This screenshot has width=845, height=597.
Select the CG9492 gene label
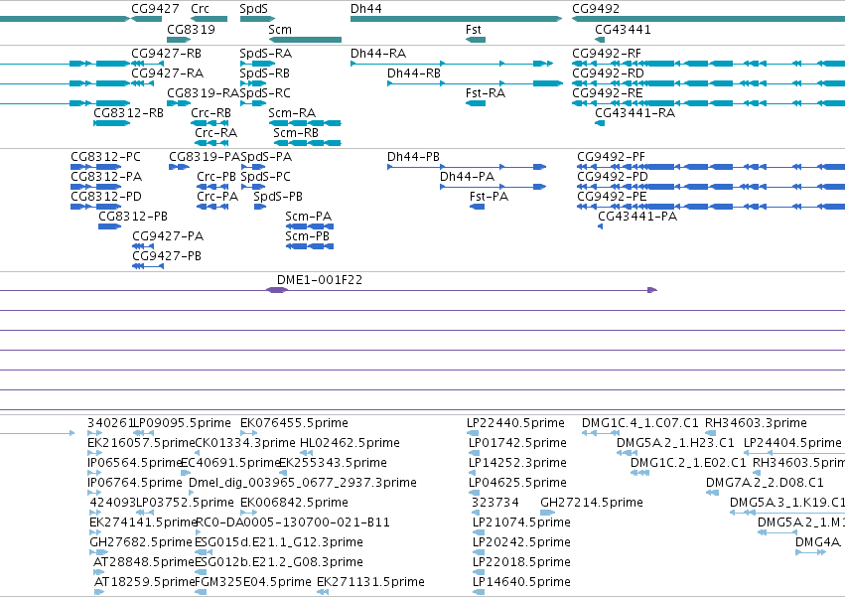[596, 9]
